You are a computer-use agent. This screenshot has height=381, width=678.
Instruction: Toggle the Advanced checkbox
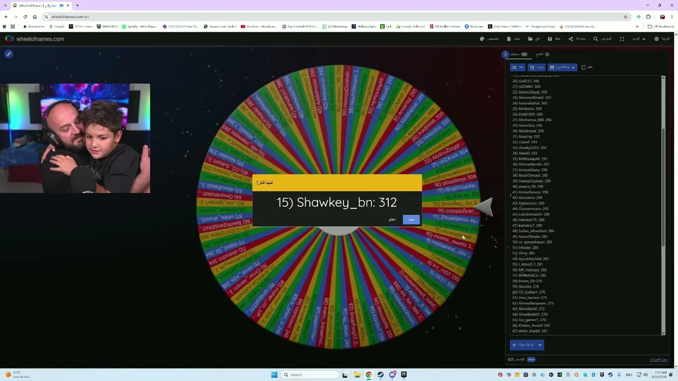coord(584,67)
